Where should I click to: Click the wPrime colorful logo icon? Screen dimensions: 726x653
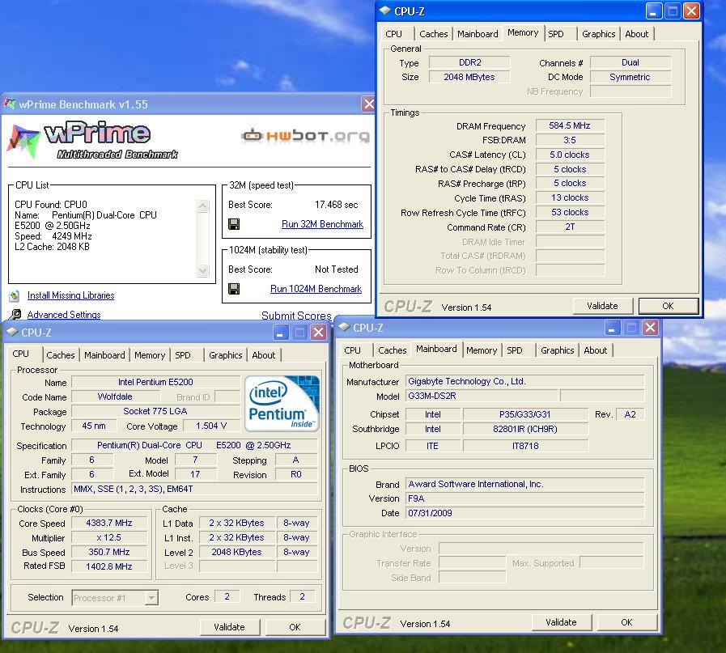click(x=23, y=141)
